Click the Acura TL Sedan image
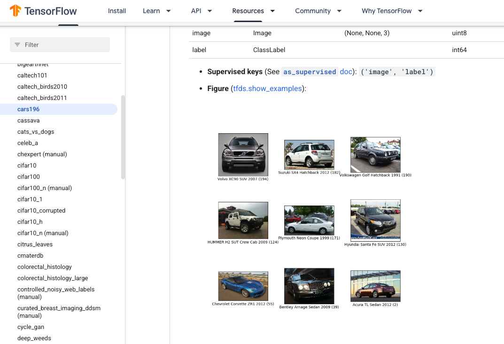The image size is (504, 344). [x=375, y=286]
